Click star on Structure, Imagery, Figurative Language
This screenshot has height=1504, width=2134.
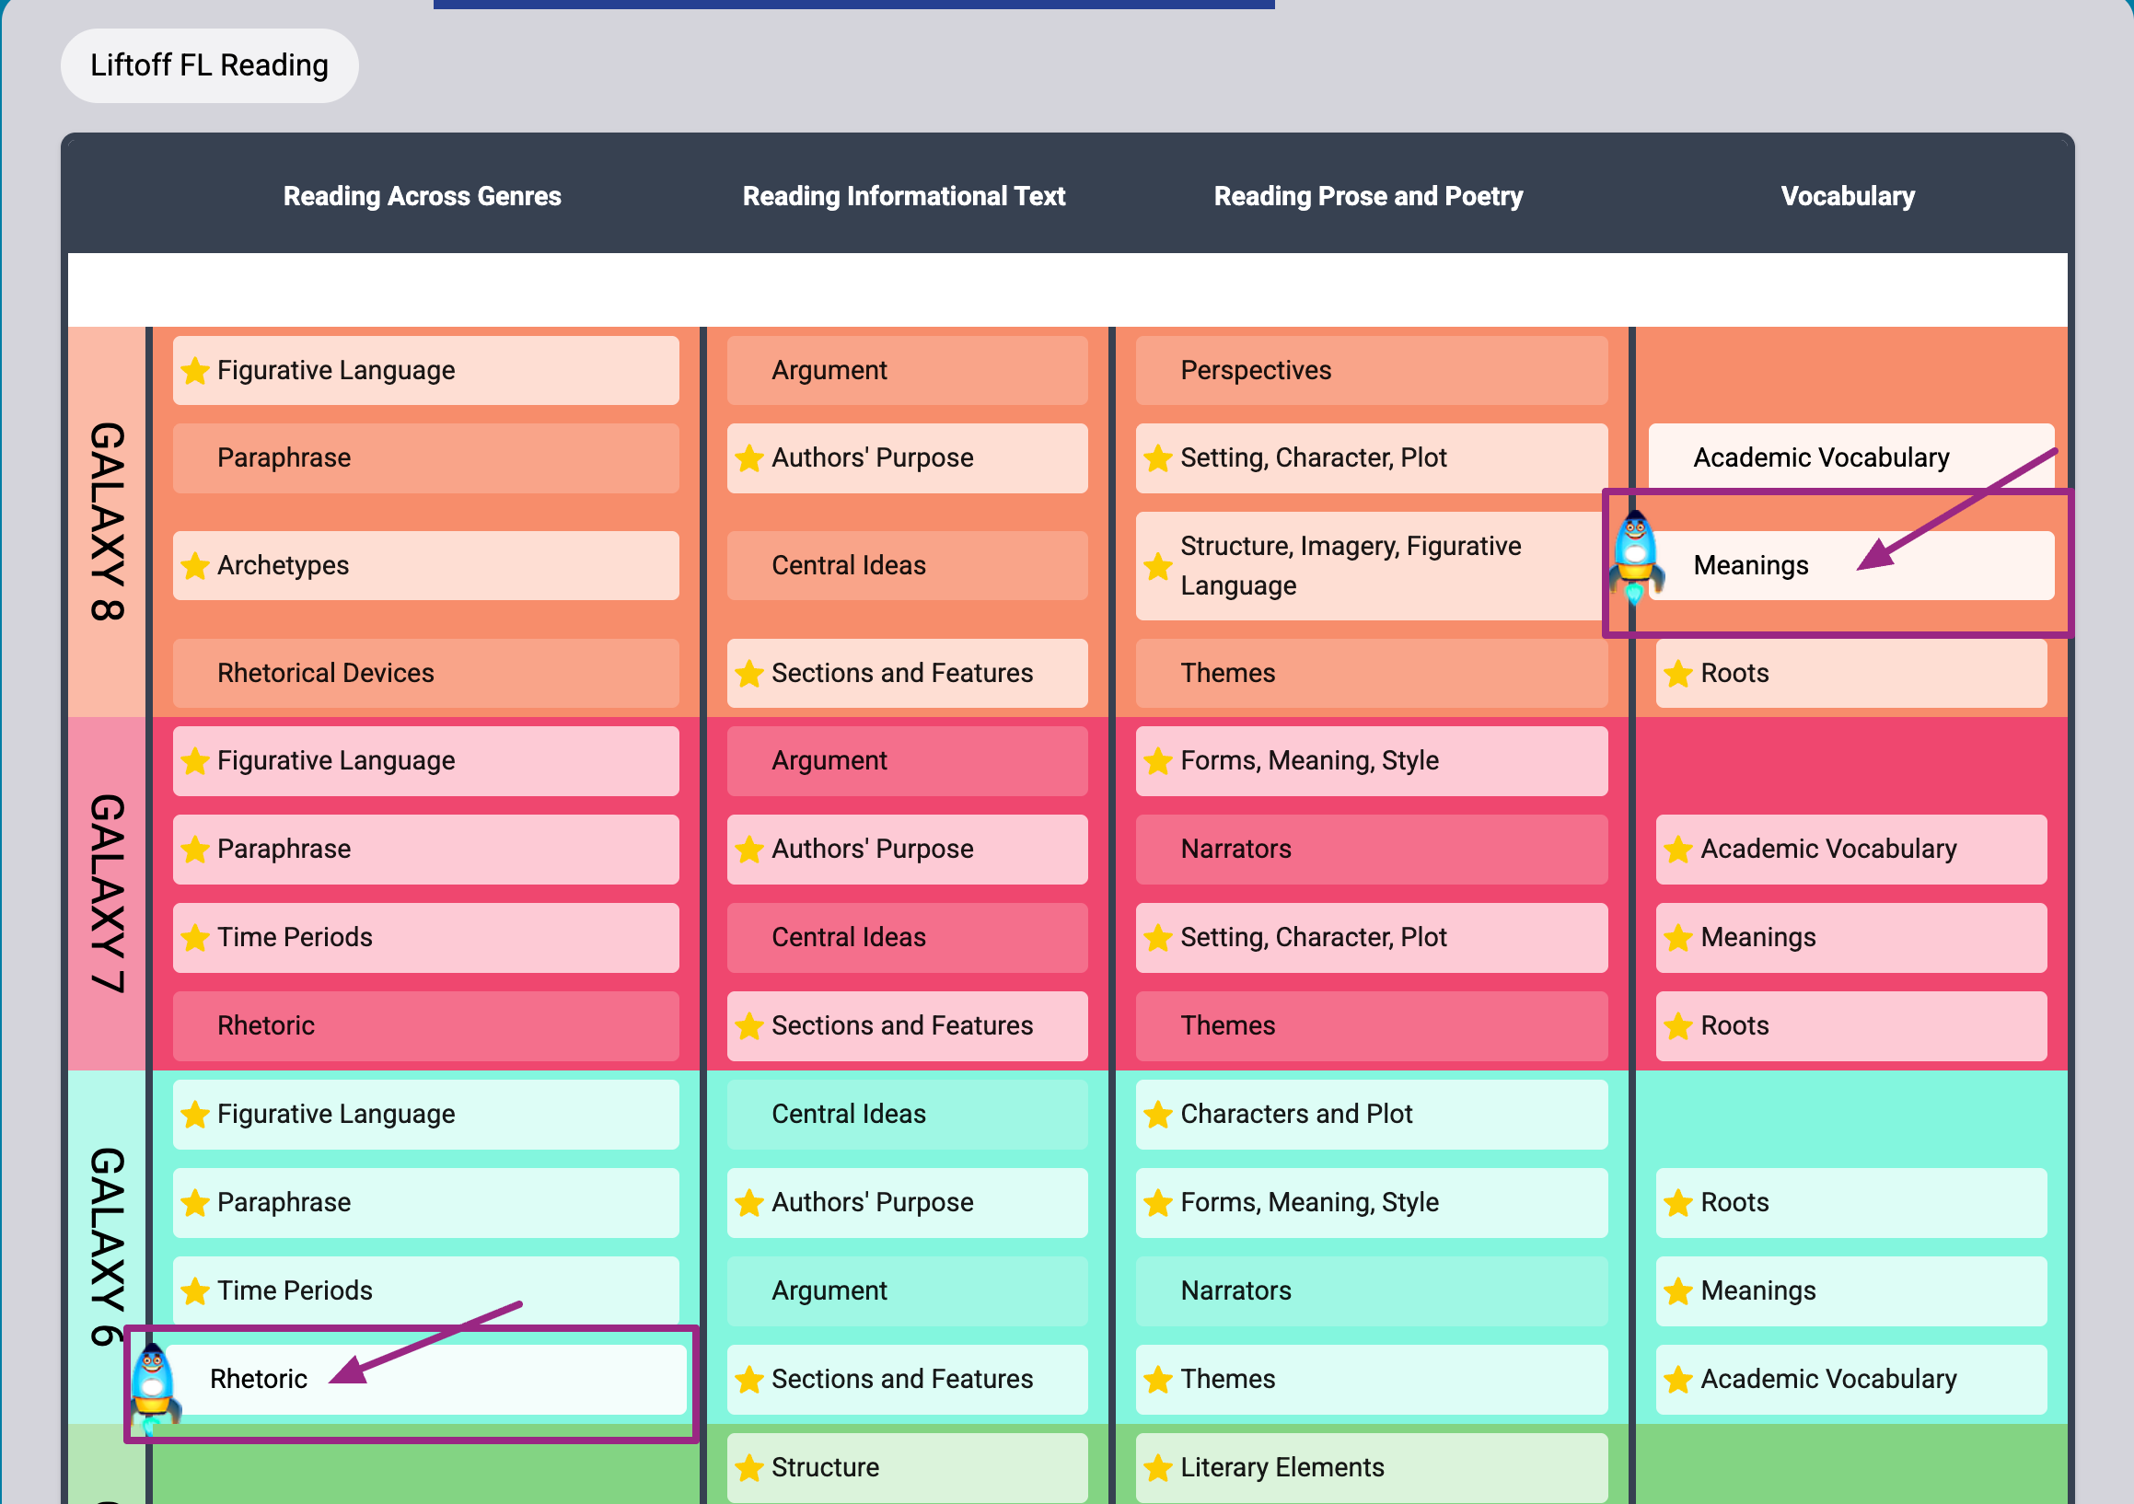[x=1158, y=566]
